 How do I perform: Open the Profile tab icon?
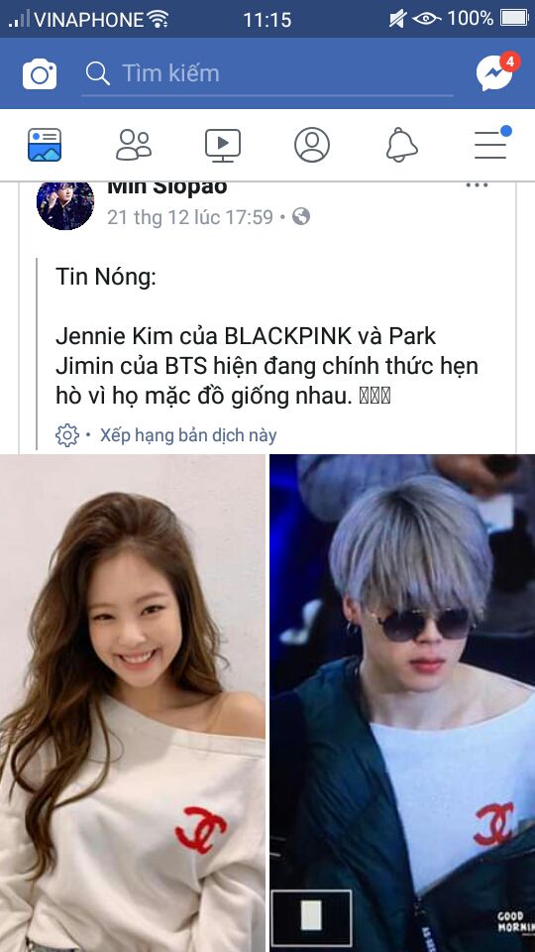click(312, 145)
